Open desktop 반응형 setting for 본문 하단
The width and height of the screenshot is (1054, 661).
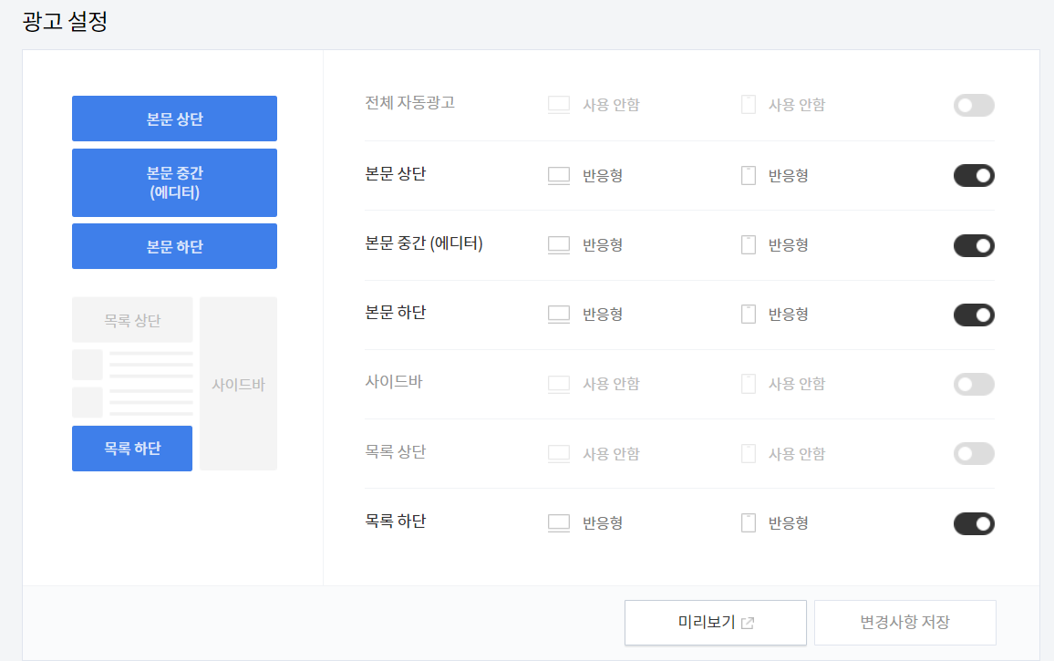click(603, 314)
